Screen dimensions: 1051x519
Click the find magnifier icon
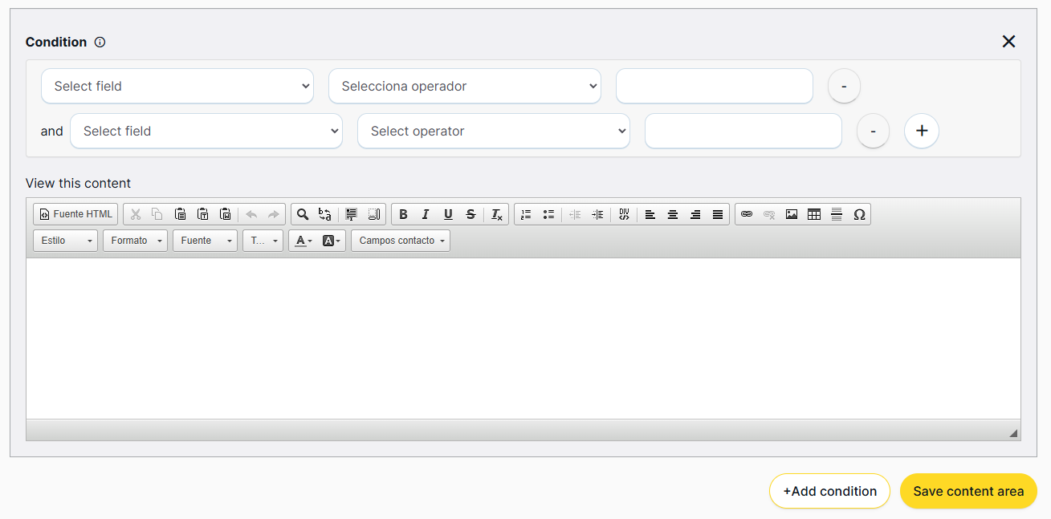[x=302, y=214]
